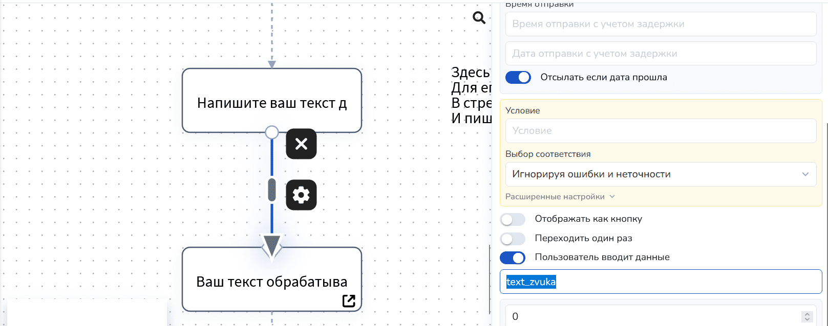Enable the "Переходить один раз" switch

click(x=513, y=239)
